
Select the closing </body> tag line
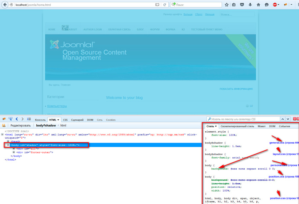16,156
